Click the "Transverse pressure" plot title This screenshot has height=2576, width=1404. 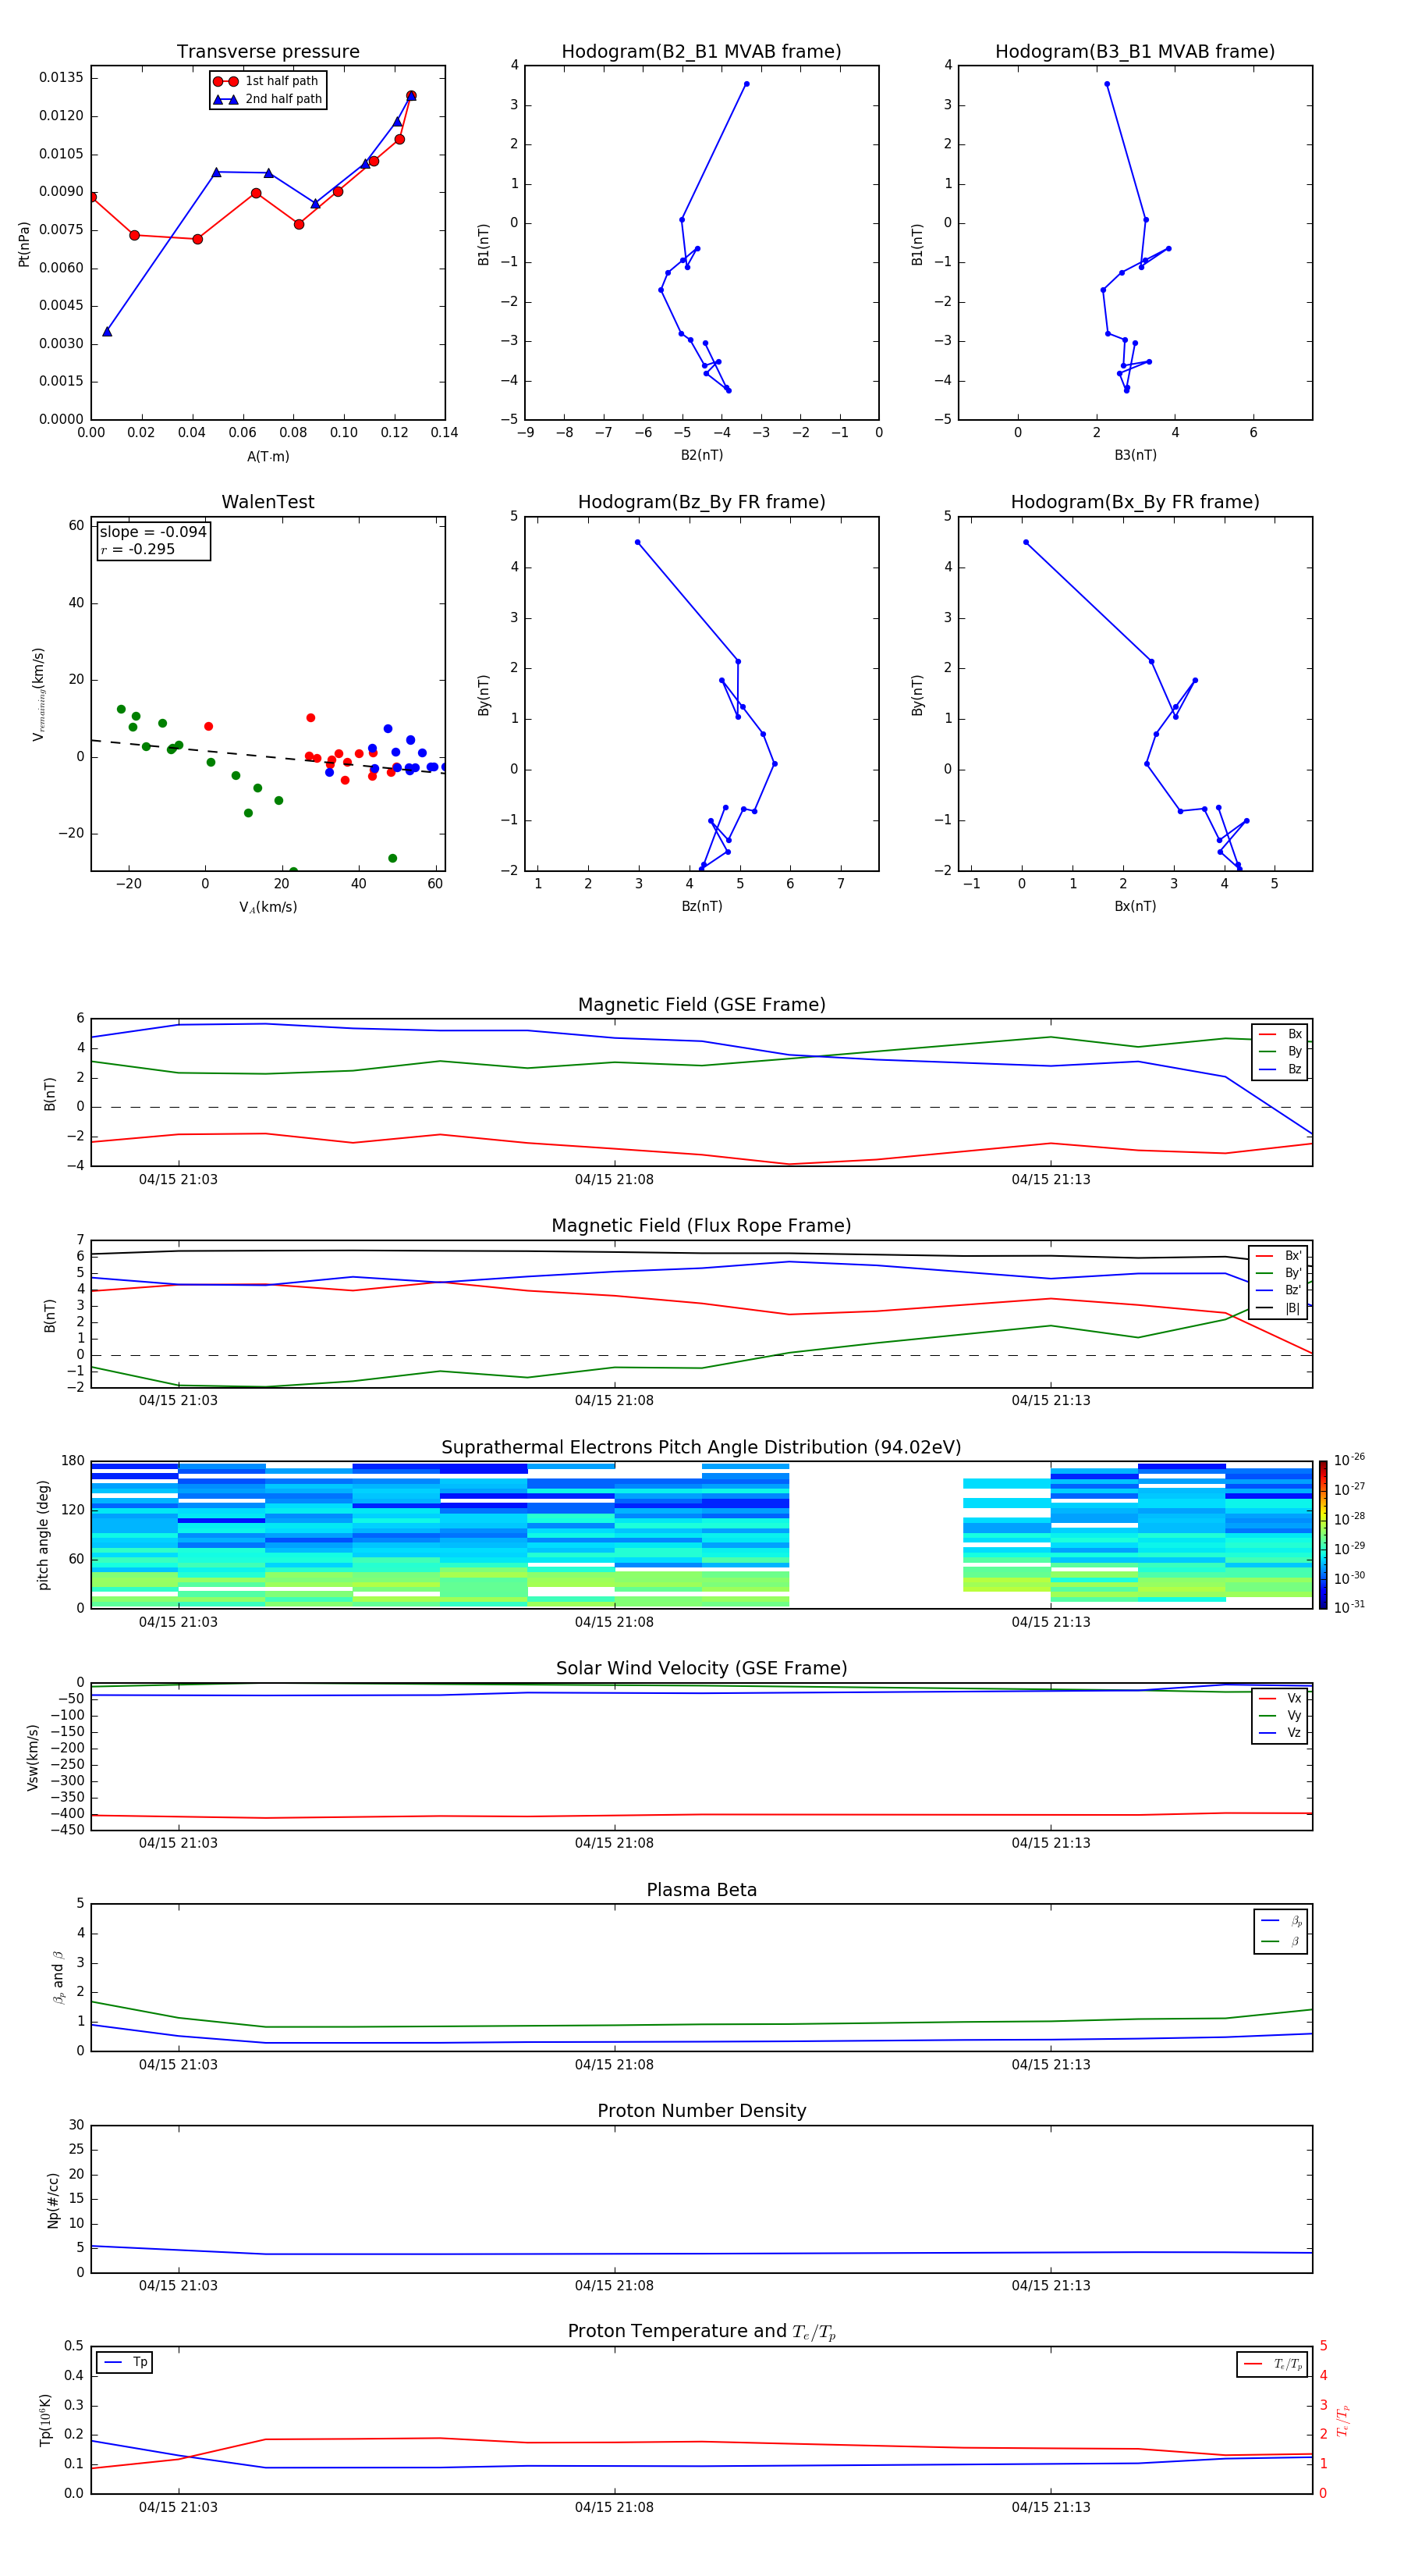(268, 52)
